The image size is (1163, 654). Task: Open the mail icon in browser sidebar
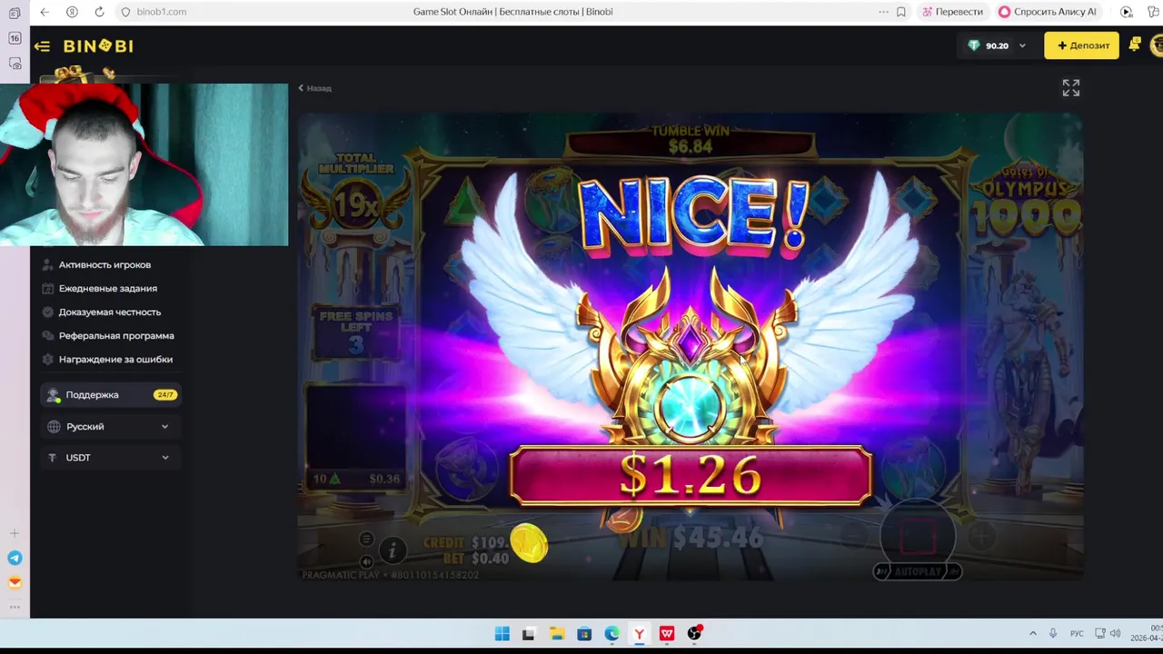15,582
